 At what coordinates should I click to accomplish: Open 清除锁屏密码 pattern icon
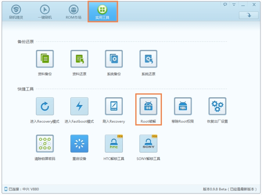[45, 143]
